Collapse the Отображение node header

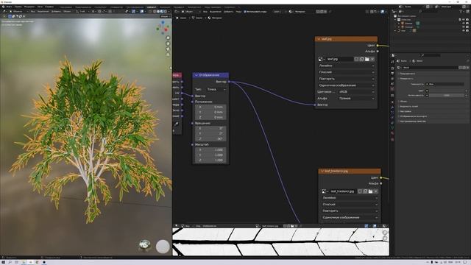[x=196, y=75]
